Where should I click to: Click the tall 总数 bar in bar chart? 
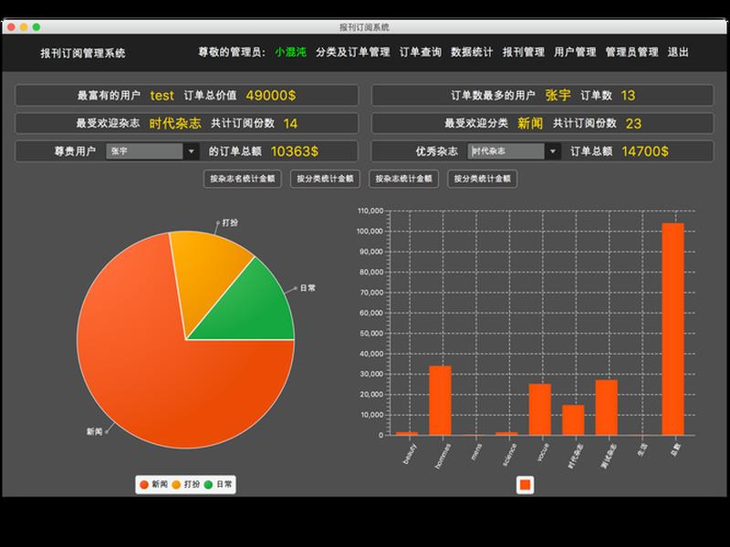(x=673, y=329)
